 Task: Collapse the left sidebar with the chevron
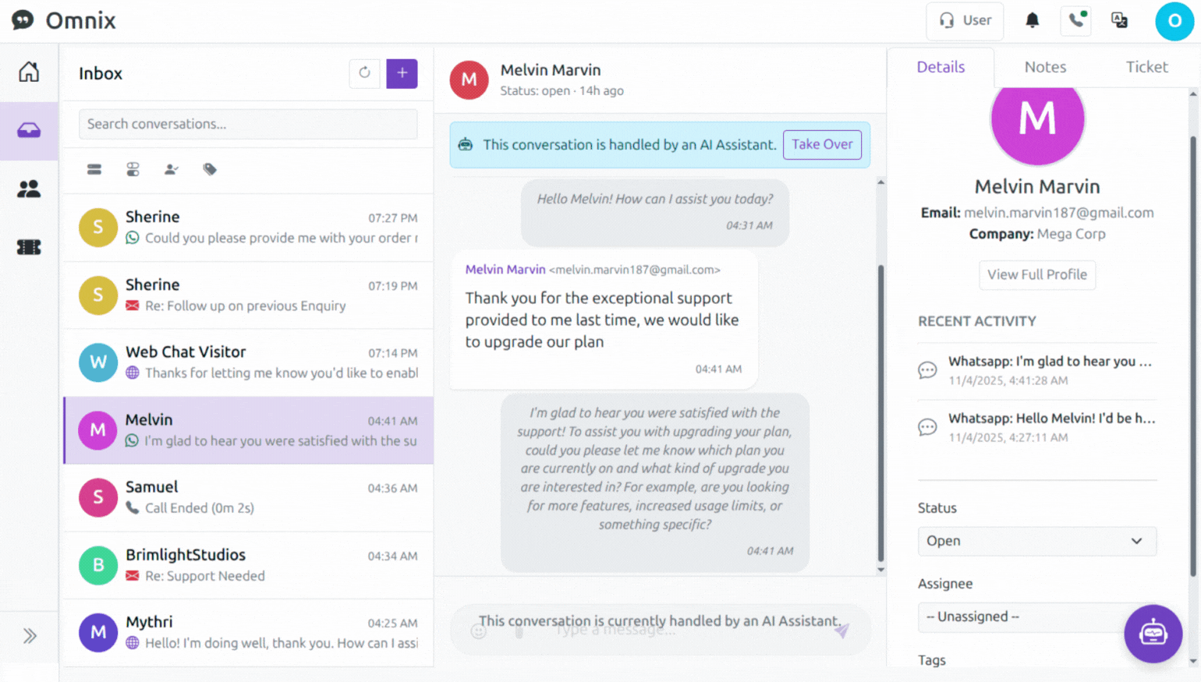(x=28, y=635)
